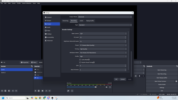Open the Scene Collection menu
Viewport: 178px width, 100px height.
27,3
